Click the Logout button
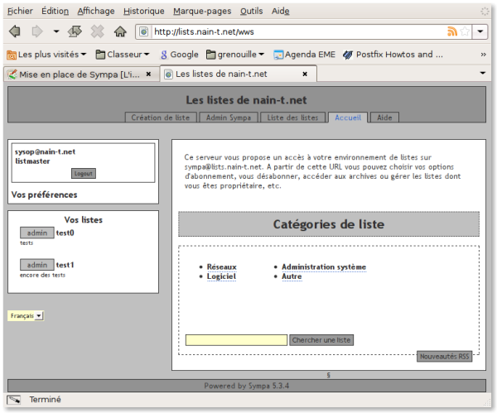The height and width of the screenshot is (413, 497). click(x=83, y=173)
